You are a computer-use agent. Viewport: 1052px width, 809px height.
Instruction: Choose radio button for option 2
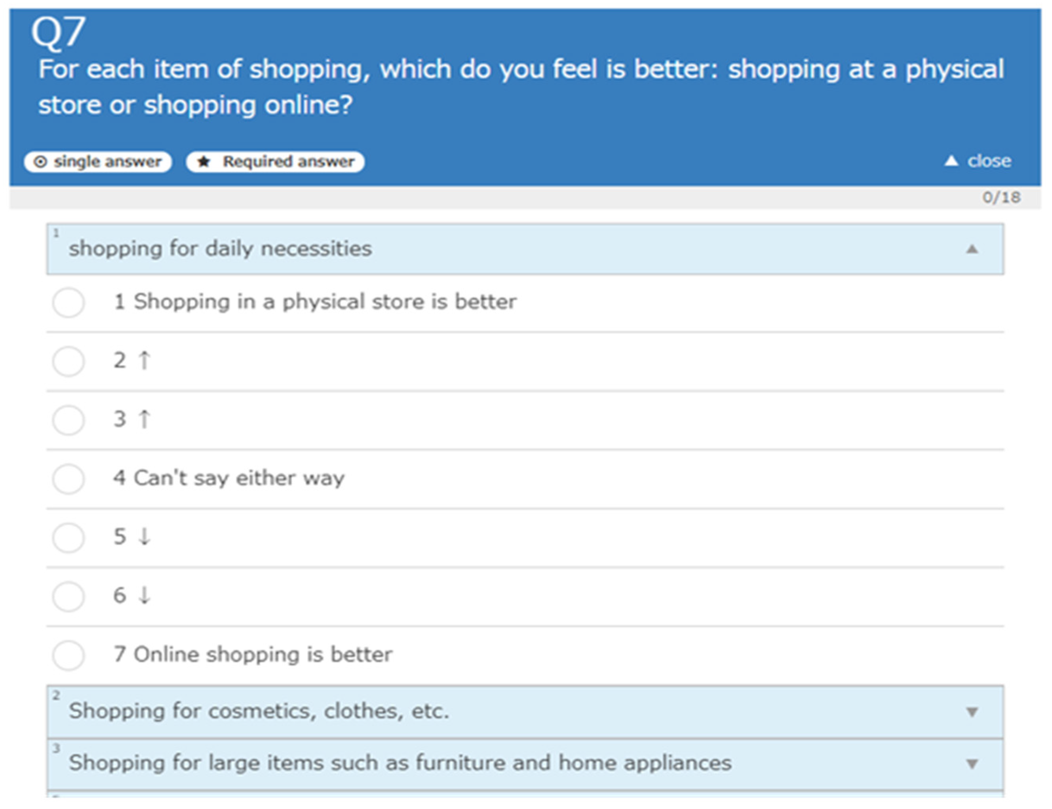(68, 361)
